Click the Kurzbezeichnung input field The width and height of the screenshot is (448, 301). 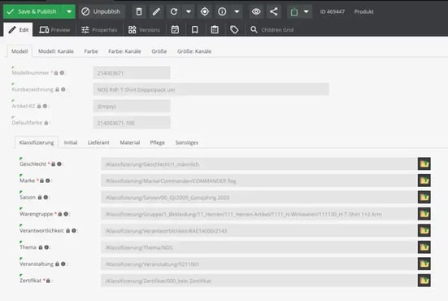211,89
